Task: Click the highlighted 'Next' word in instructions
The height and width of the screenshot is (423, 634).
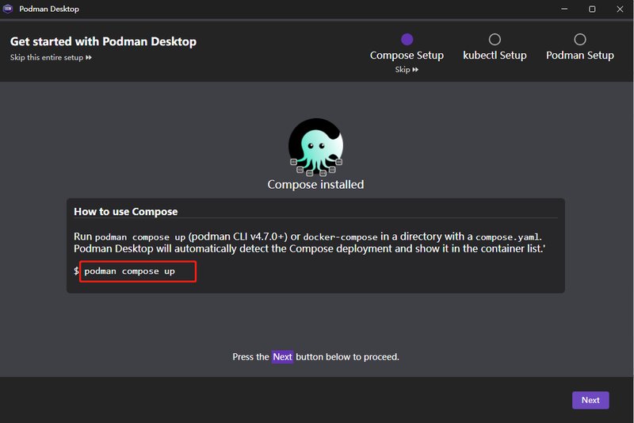Action: click(x=283, y=357)
